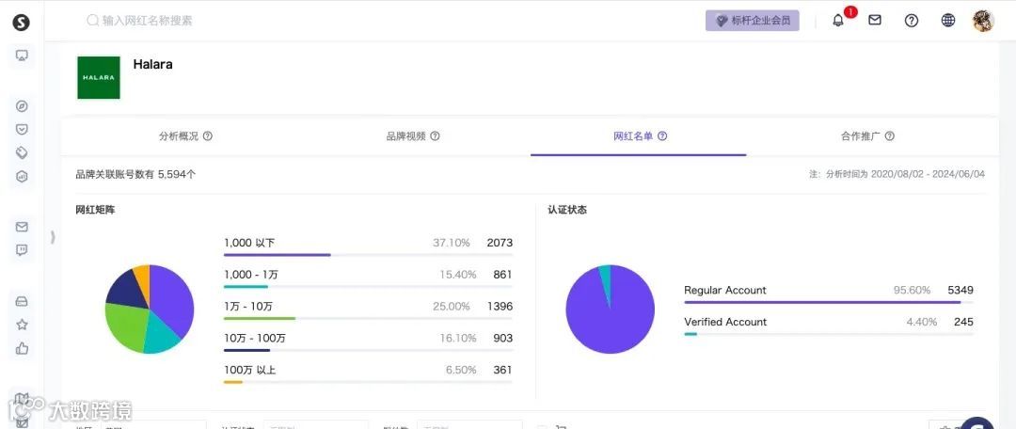Open the Twitch-style chat icon in sidebar
Screen dimensions: 1016x429
(22, 250)
